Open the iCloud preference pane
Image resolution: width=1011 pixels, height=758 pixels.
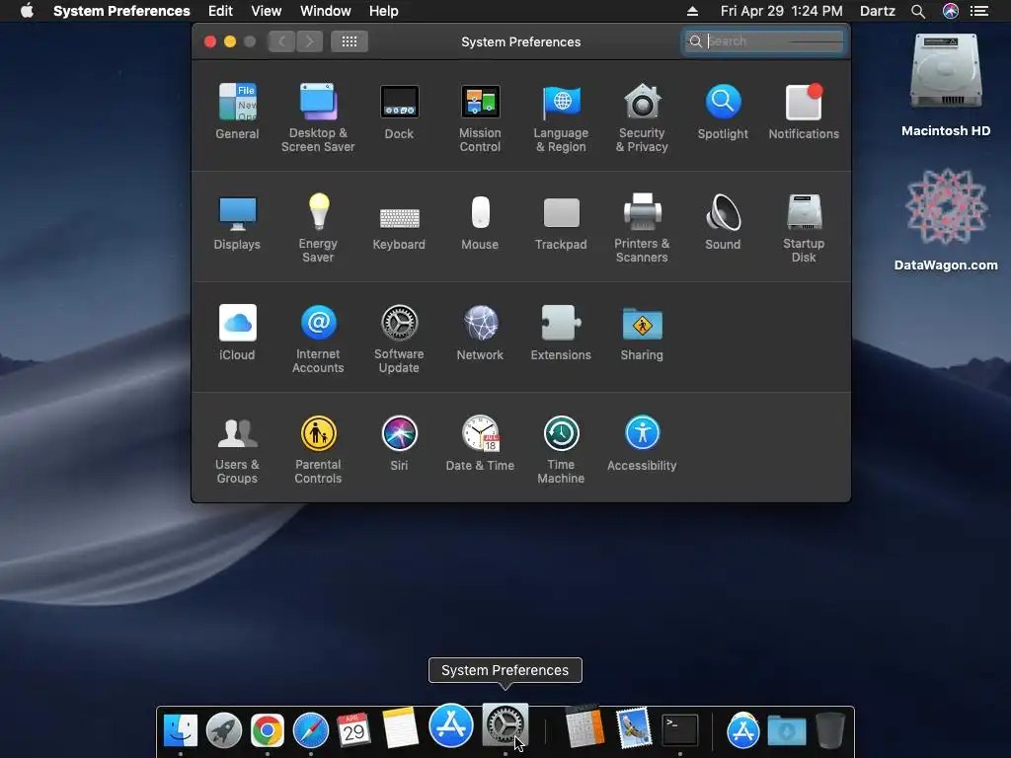pyautogui.click(x=237, y=332)
